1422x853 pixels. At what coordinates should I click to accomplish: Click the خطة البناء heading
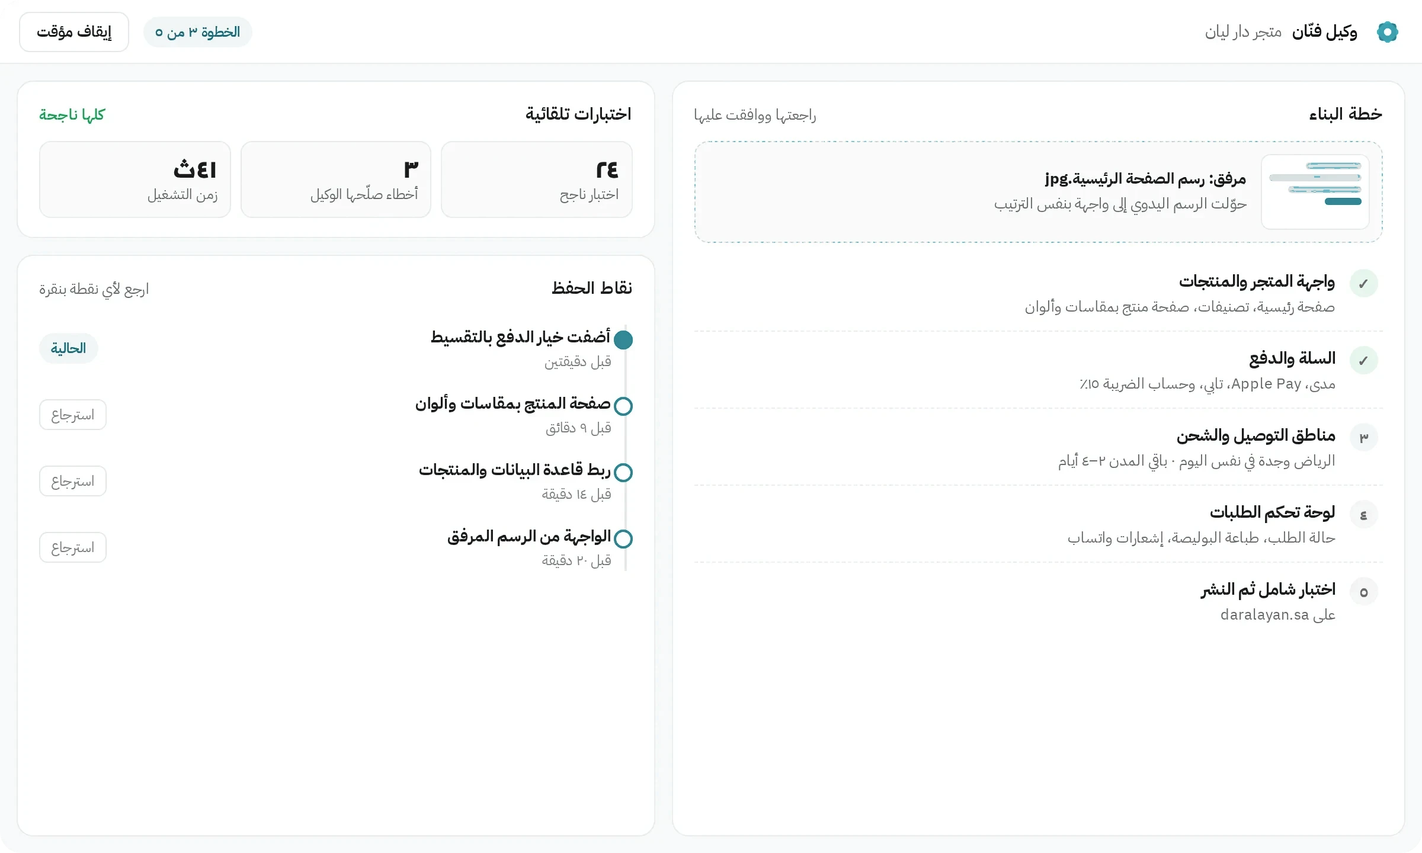click(x=1345, y=114)
